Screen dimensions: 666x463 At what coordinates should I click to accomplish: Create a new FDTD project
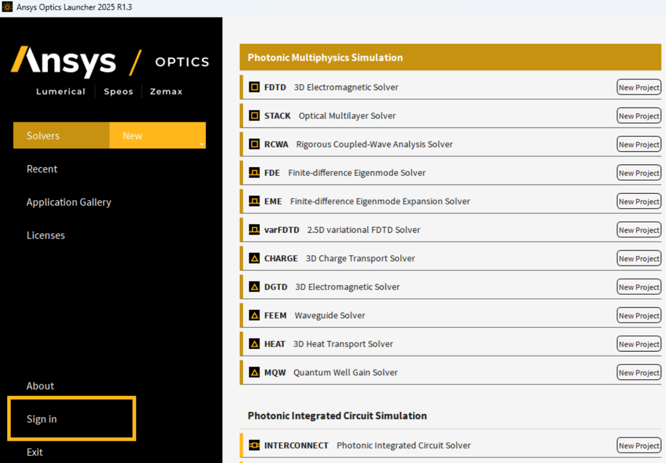(x=639, y=87)
